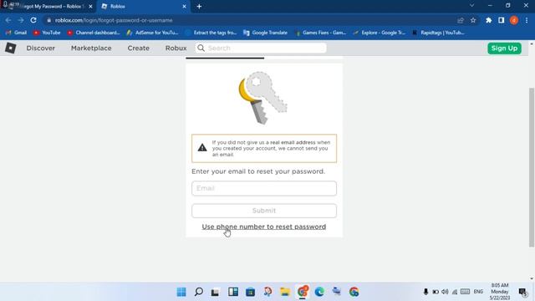Click the Submit button
This screenshot has width=535, height=301.
(264, 211)
